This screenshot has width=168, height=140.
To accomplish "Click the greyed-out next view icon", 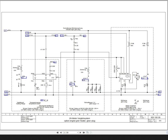I will (91, 133).
